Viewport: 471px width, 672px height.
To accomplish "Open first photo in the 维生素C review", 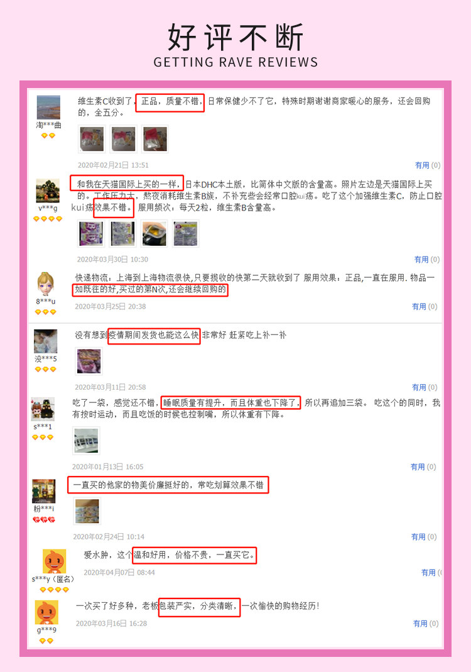I will [x=92, y=139].
